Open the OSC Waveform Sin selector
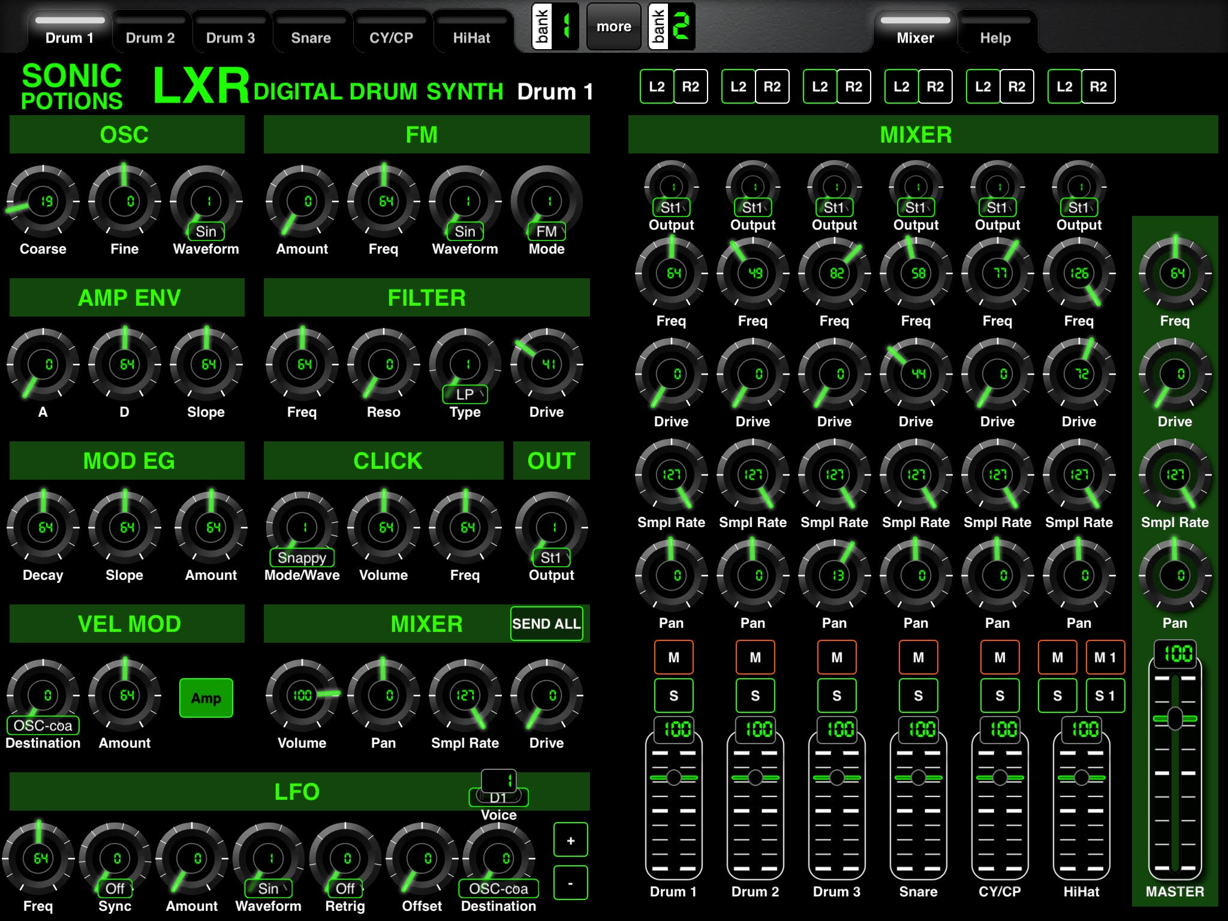1228x921 pixels. (206, 231)
